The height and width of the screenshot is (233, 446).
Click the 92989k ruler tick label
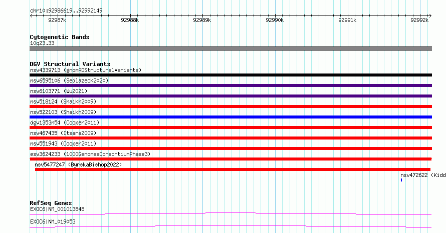(202, 20)
